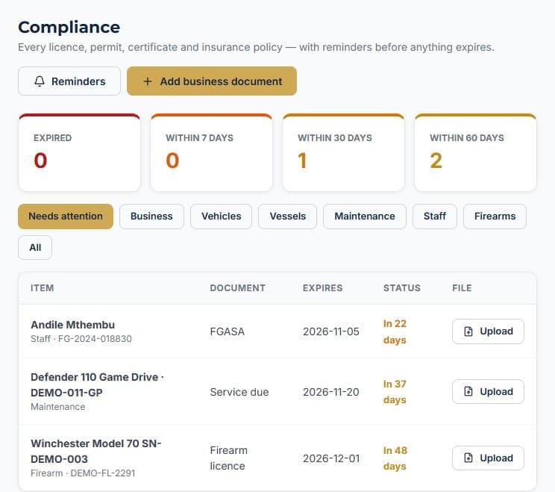Click the Maintenance subtext under Defender 110
Image resolution: width=555 pixels, height=492 pixels.
58,407
